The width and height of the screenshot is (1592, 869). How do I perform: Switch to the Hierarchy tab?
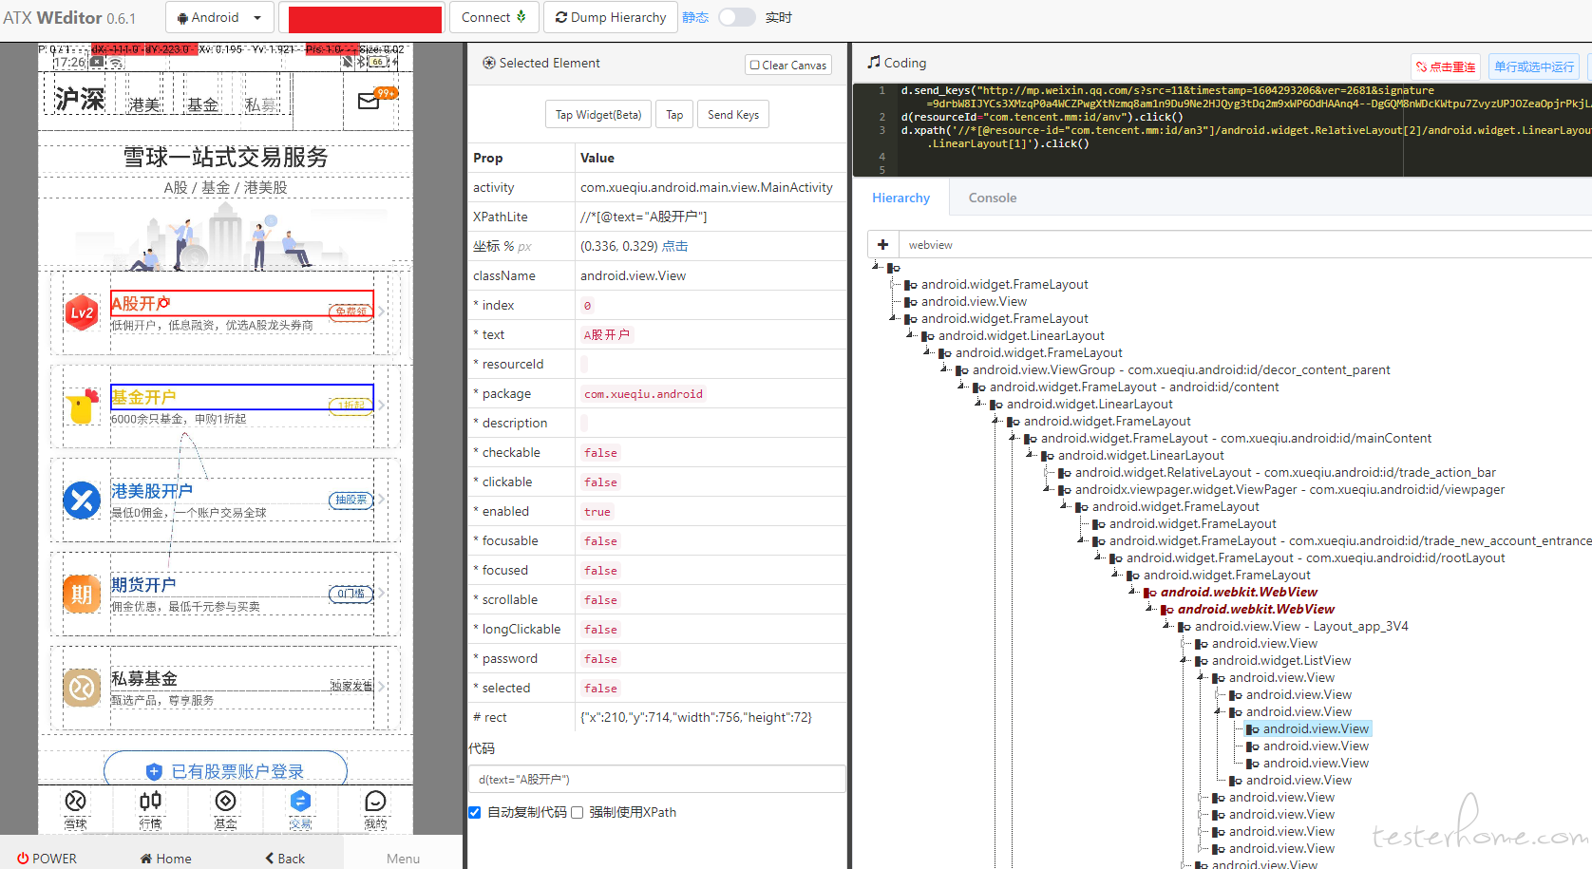pos(900,198)
